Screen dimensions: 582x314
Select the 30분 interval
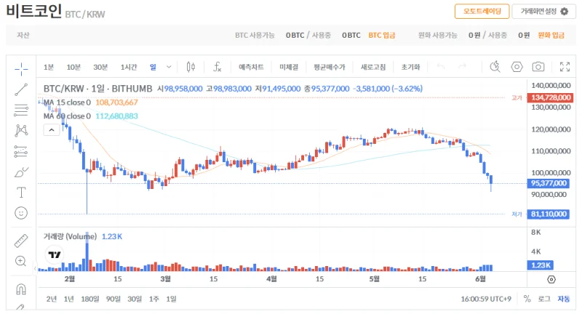pos(100,67)
